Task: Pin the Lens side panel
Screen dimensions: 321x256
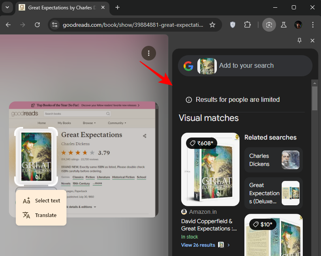Action: point(300,41)
